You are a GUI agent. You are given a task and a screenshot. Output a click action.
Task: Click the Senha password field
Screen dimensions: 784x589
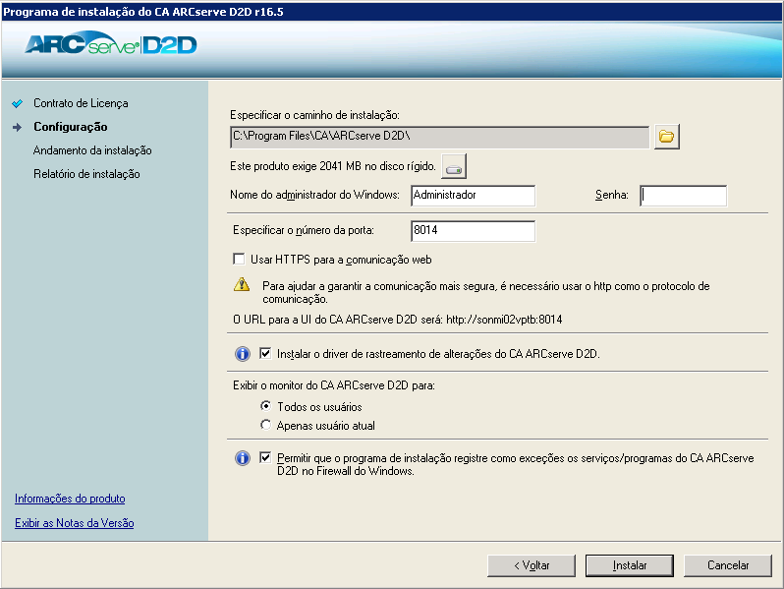pos(683,195)
